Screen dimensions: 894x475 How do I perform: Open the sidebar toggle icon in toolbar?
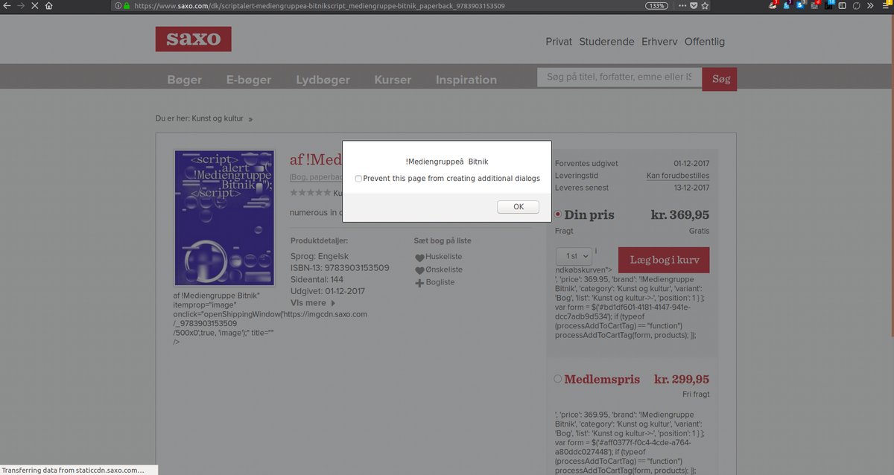(843, 5)
